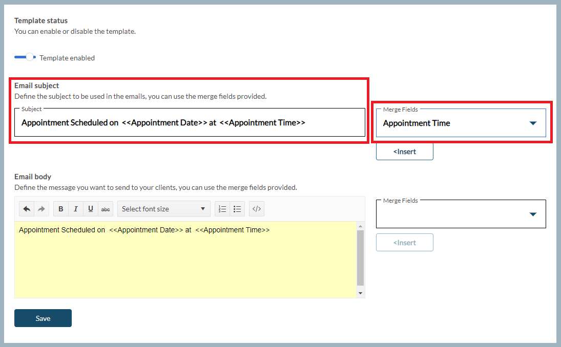This screenshot has width=561, height=347.
Task: Apply italic formatting in editor toolbar
Action: [x=76, y=209]
